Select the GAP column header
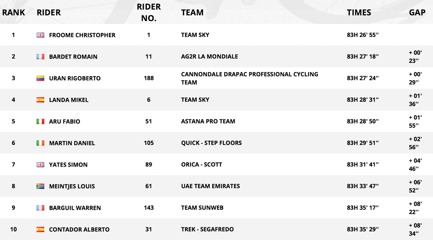This screenshot has width=433, height=240. tap(417, 12)
